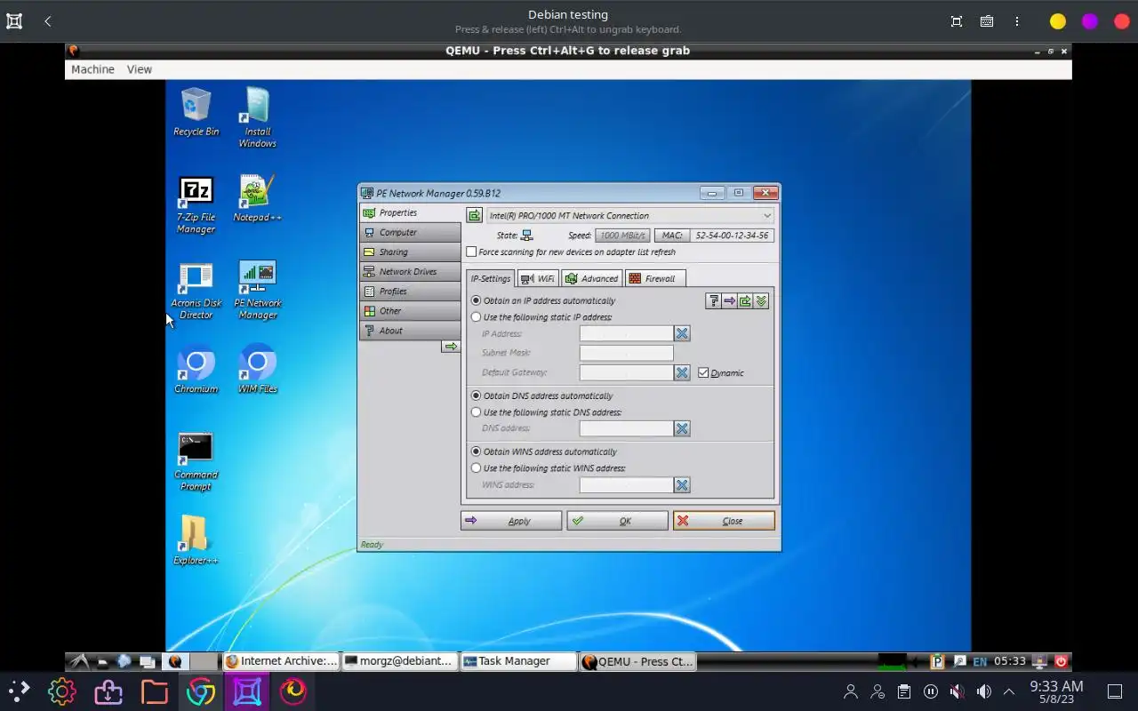Image resolution: width=1138 pixels, height=711 pixels.
Task: Open the Explorer++ folder icon
Action: tap(196, 540)
